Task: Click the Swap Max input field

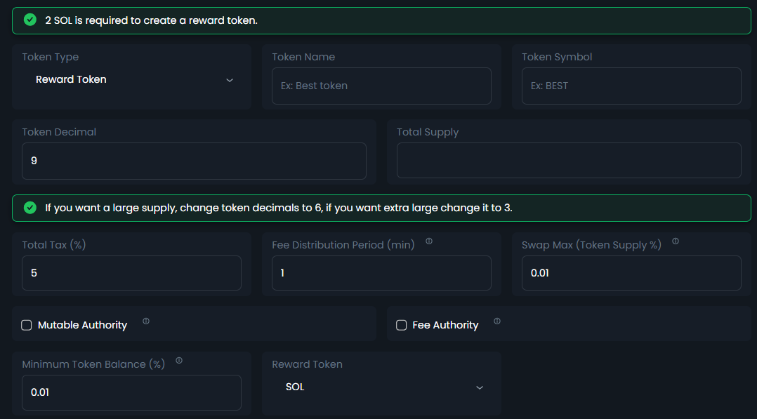Action: pos(631,273)
